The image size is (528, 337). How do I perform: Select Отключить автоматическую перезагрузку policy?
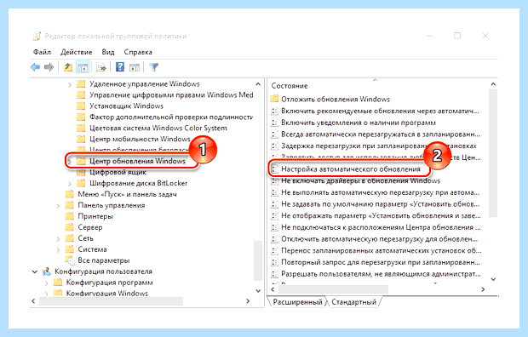coord(379,239)
